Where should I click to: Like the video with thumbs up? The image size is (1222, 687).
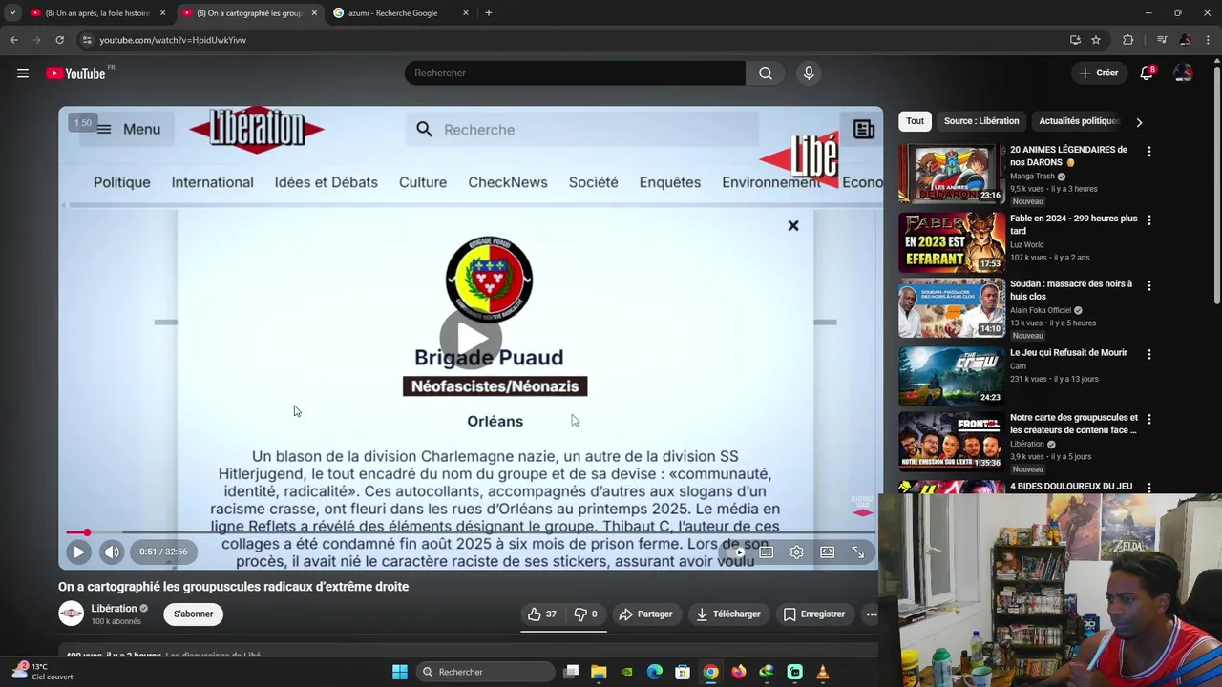tap(541, 614)
